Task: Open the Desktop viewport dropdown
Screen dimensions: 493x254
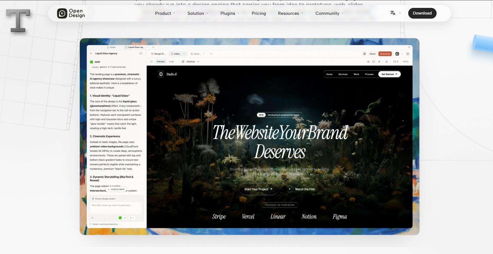Action: pyautogui.click(x=191, y=62)
